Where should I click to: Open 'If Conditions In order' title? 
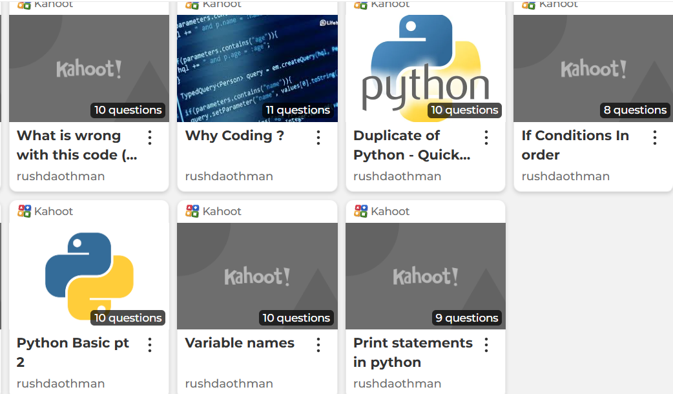click(x=575, y=145)
